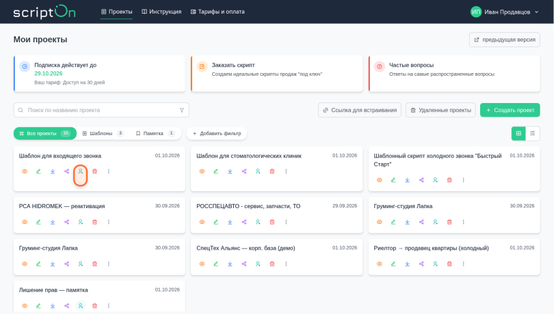Screen dimensions: 554x314
Task: Open more options for Риелтор → продавец квартиры
Action: (x=463, y=264)
